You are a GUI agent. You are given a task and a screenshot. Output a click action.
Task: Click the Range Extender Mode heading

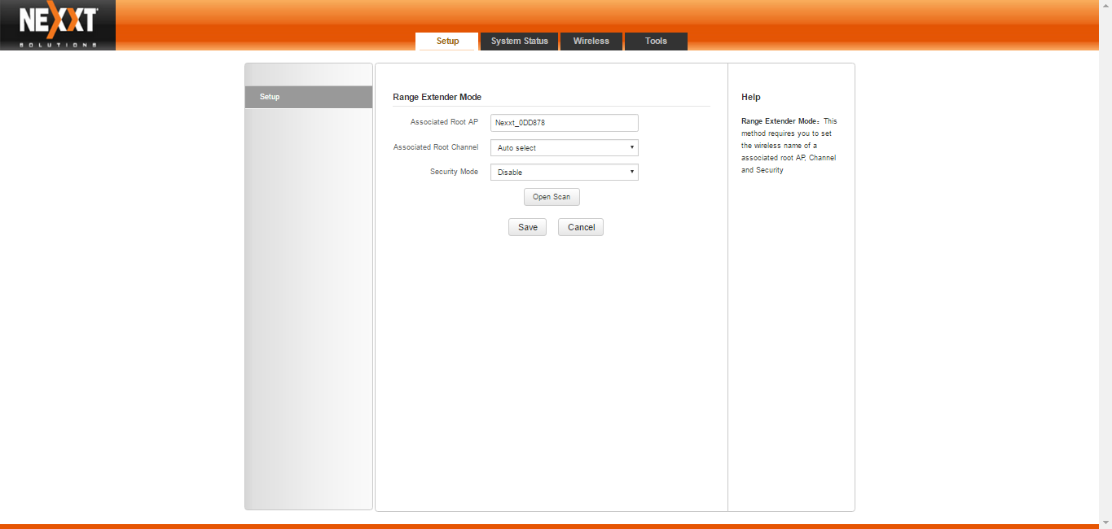437,97
